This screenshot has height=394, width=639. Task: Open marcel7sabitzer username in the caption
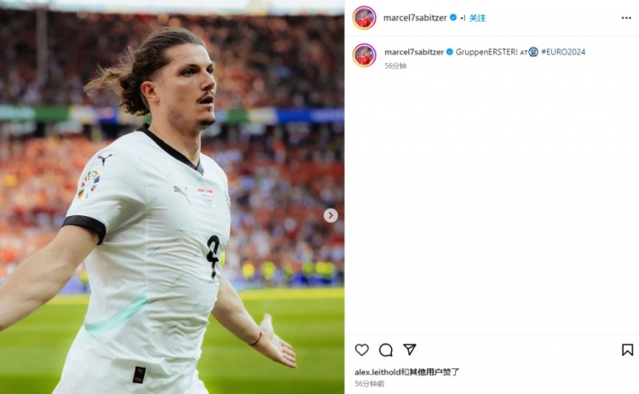(414, 52)
